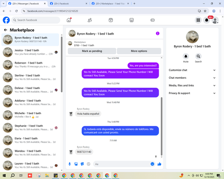Open Roberson - 1 bed 1 bath chat
Screen dimensions: 224x179
(30, 65)
